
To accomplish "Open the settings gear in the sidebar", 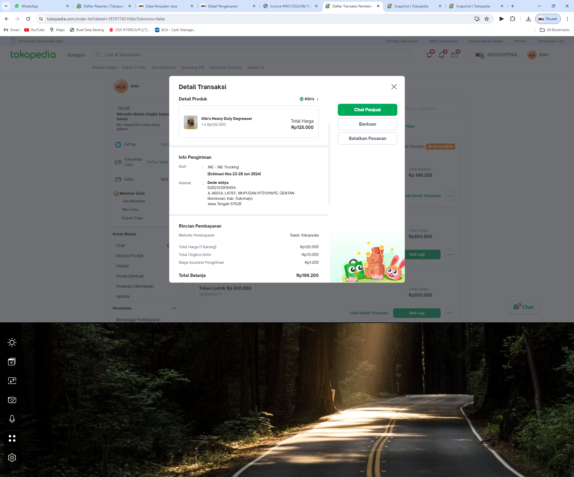I will [12, 457].
